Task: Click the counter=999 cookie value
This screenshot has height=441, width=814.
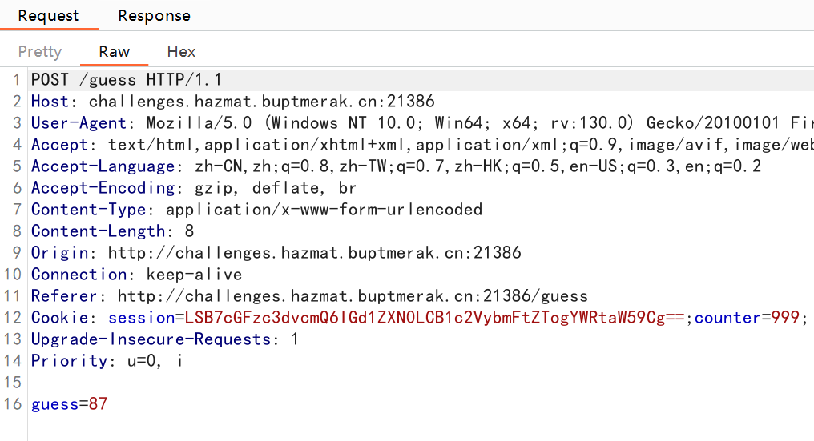Action: (747, 318)
